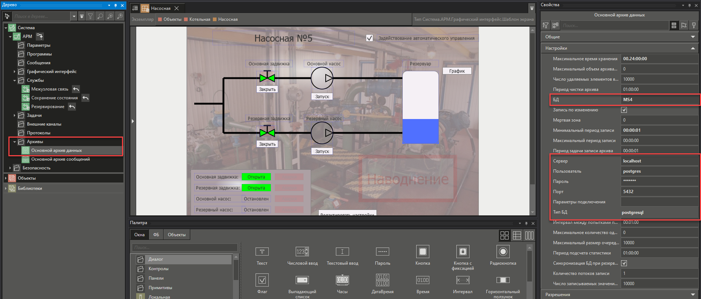This screenshot has height=299, width=701.
Task: Switch palette to table list view icon
Action: click(x=517, y=235)
